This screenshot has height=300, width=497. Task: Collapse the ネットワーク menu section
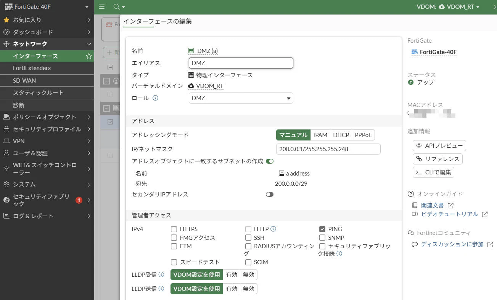point(47,44)
